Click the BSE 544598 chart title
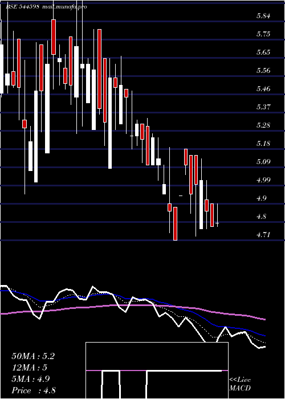This screenshot has width=285, height=399. click(23, 7)
